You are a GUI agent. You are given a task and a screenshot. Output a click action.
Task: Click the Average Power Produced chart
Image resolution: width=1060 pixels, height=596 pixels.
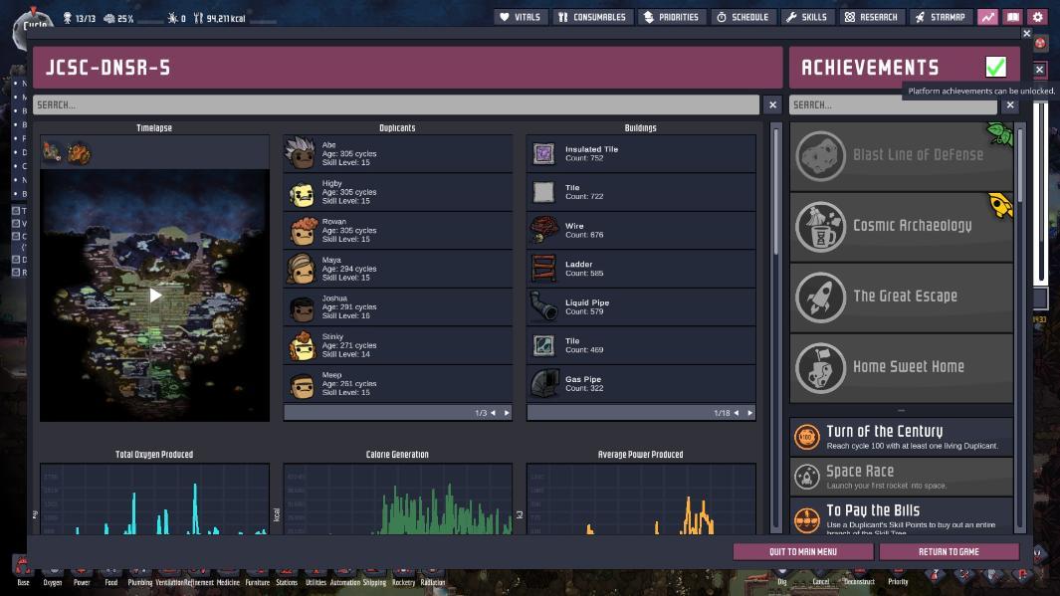pyautogui.click(x=641, y=498)
